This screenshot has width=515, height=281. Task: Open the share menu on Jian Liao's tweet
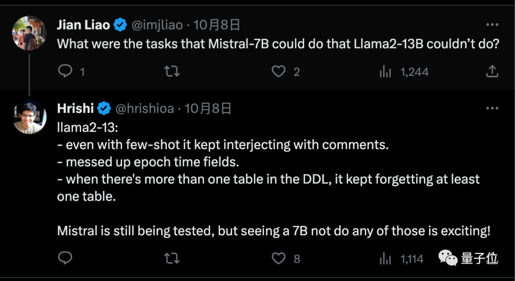pos(494,71)
